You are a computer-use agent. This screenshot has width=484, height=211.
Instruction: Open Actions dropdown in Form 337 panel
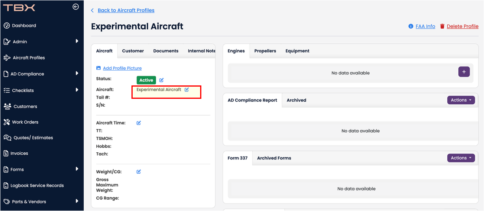pyautogui.click(x=461, y=158)
